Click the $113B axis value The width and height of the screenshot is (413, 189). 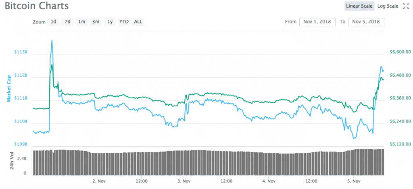[21, 52]
